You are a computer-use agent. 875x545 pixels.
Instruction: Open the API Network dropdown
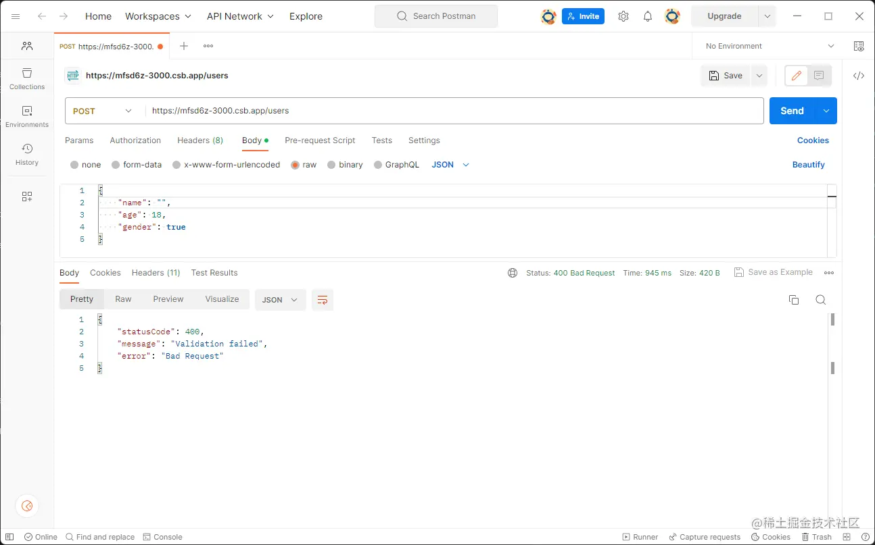click(x=241, y=16)
